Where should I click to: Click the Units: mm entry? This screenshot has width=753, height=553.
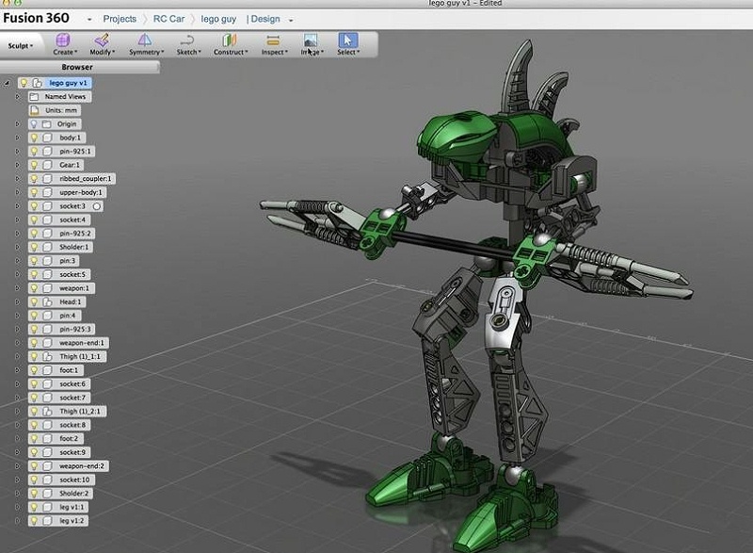pyautogui.click(x=60, y=109)
